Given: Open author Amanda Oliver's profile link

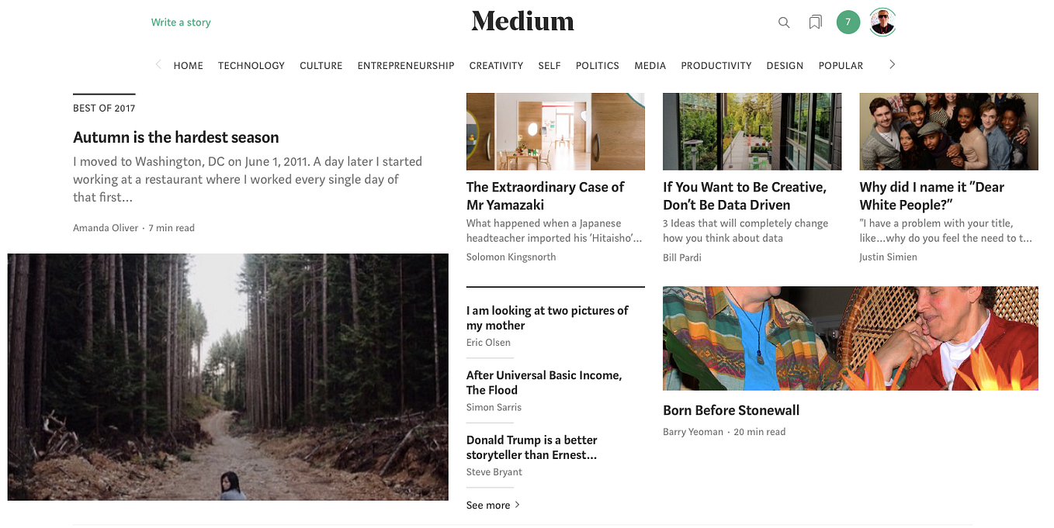Looking at the screenshot, I should point(106,228).
